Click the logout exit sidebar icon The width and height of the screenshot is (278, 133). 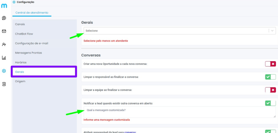click(x=4, y=84)
